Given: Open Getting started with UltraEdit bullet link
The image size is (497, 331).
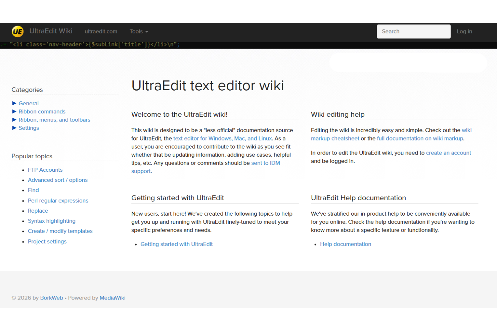Looking at the screenshot, I should [x=177, y=244].
